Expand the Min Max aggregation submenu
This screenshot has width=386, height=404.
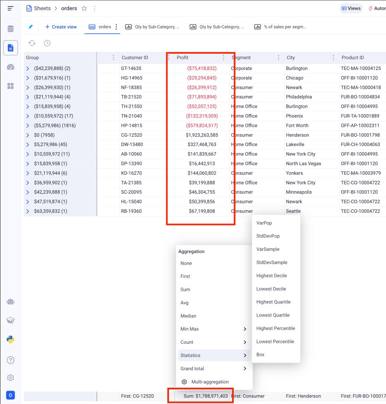[214, 329]
